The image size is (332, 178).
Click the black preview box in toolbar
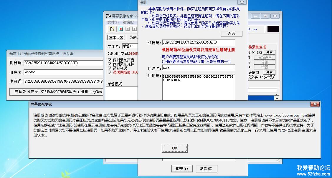coord(273,29)
